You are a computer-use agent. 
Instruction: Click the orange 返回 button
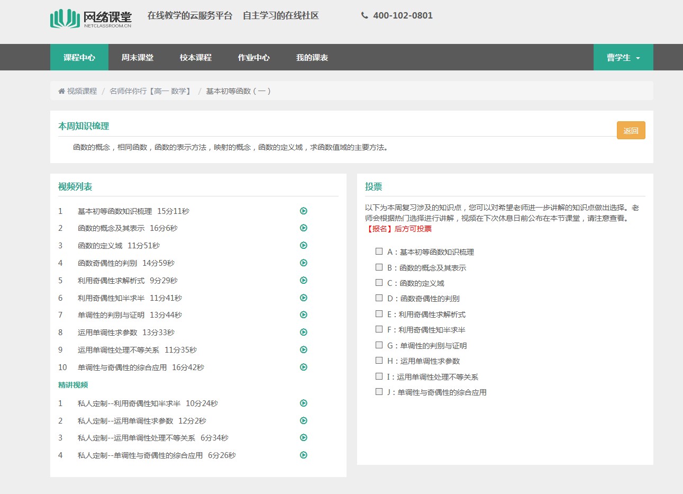(x=631, y=130)
